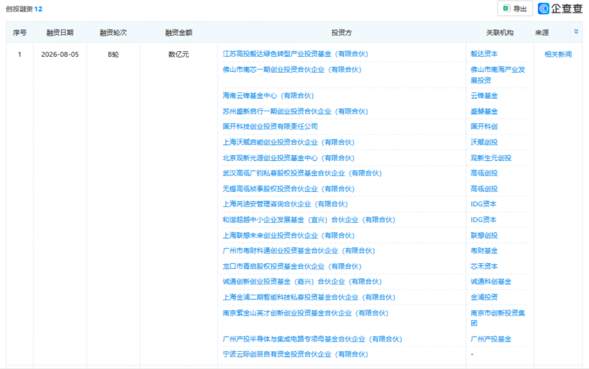The height and width of the screenshot is (369, 589).
Task: Open 高瓴创投 link in 武汉高瓴 row
Action: tap(484, 173)
